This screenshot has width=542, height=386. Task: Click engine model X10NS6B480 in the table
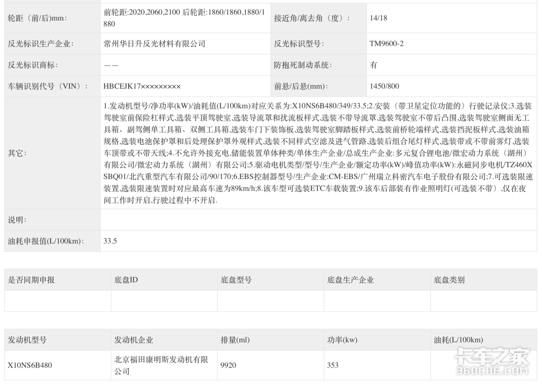pyautogui.click(x=30, y=365)
